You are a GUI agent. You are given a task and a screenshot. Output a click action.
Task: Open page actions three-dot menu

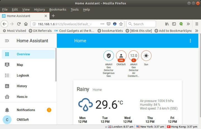coord(102,24)
